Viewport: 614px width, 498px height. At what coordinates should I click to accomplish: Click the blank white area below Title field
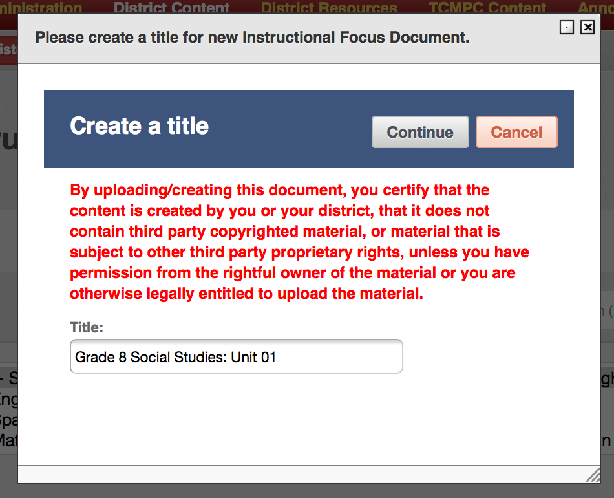click(308, 419)
